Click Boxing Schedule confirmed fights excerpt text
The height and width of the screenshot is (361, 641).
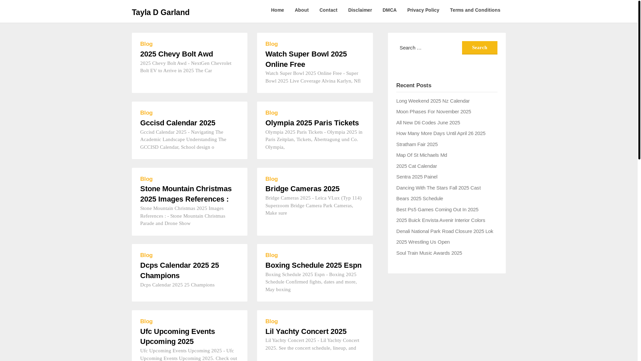[x=311, y=282]
